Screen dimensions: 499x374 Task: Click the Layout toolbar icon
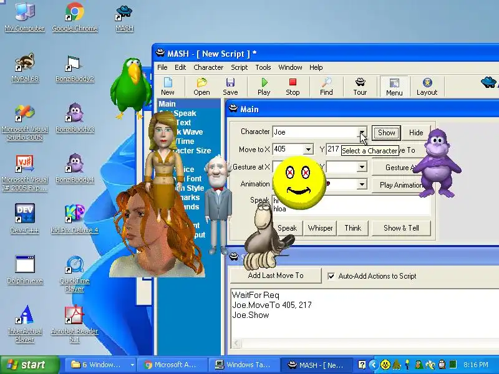427,86
